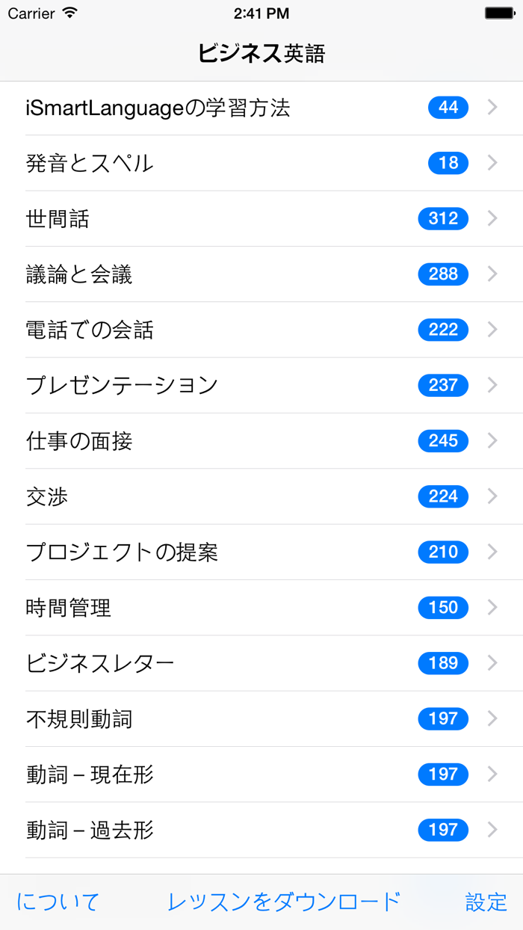Tap the ビジネス英語 title bar
This screenshot has height=930, width=523.
tap(261, 54)
